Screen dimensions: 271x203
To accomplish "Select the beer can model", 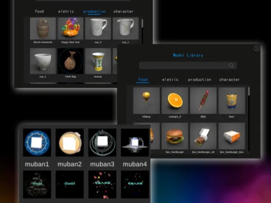I will click(x=231, y=101).
